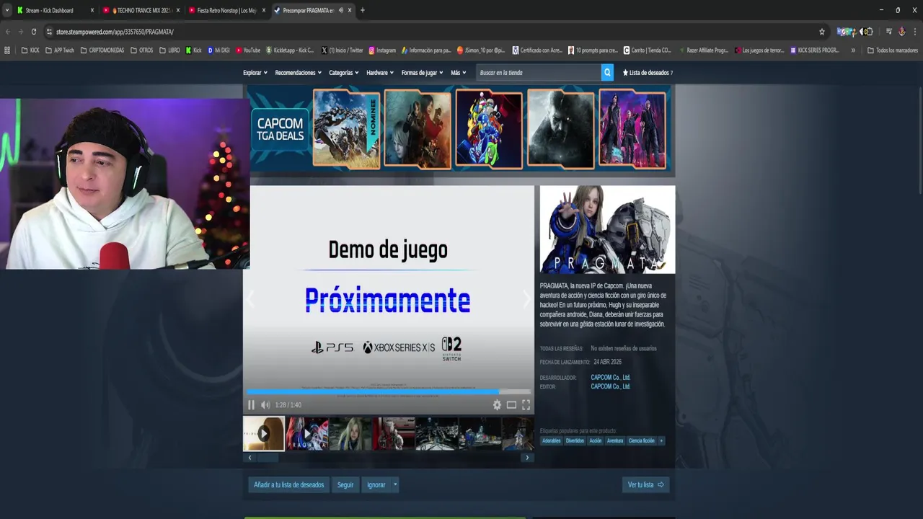923x519 pixels.
Task: Select the Adorables tag
Action: 552,440
